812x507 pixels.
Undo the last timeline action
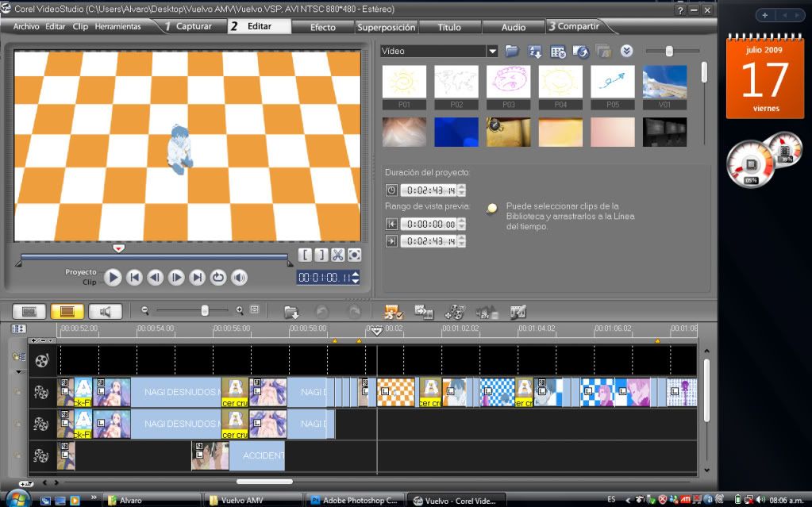coord(321,312)
